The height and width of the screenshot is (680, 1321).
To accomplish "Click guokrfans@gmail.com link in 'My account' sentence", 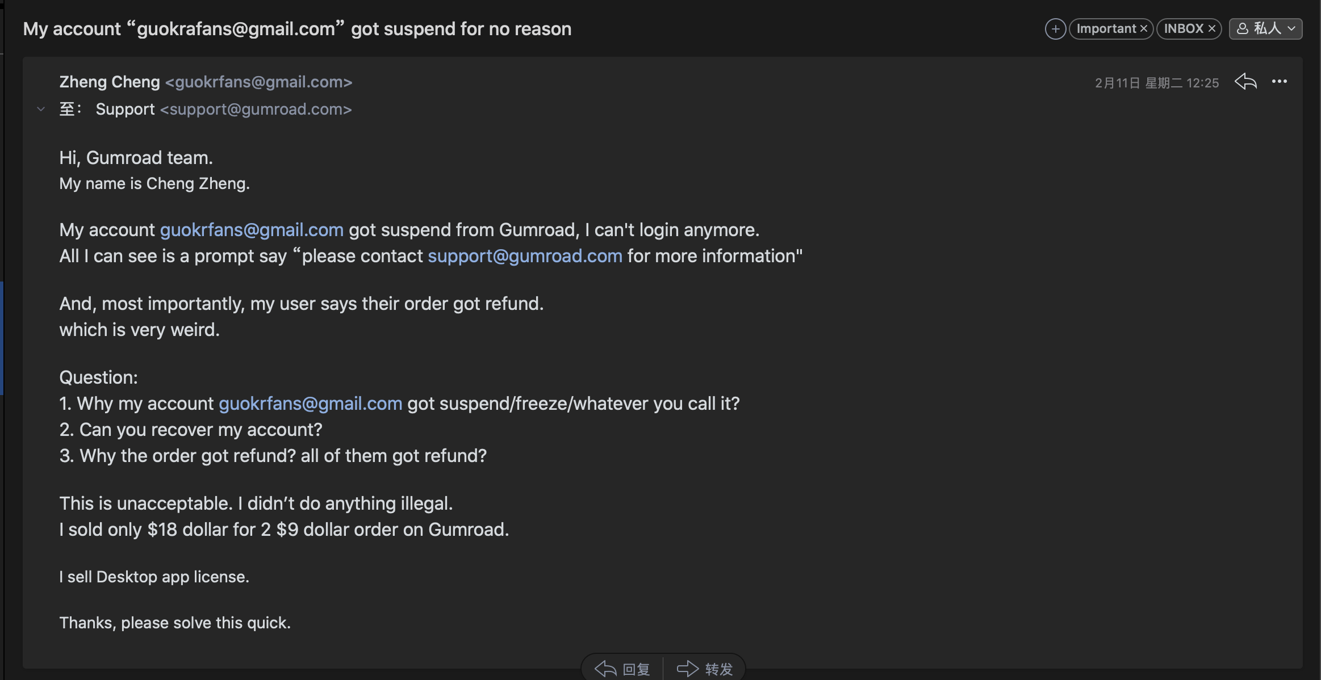I will point(252,230).
